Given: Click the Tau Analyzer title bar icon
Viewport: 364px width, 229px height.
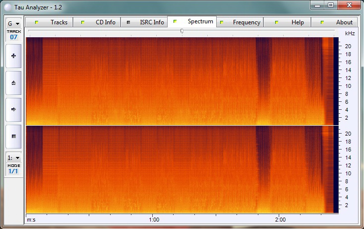Looking at the screenshot, I should point(7,6).
